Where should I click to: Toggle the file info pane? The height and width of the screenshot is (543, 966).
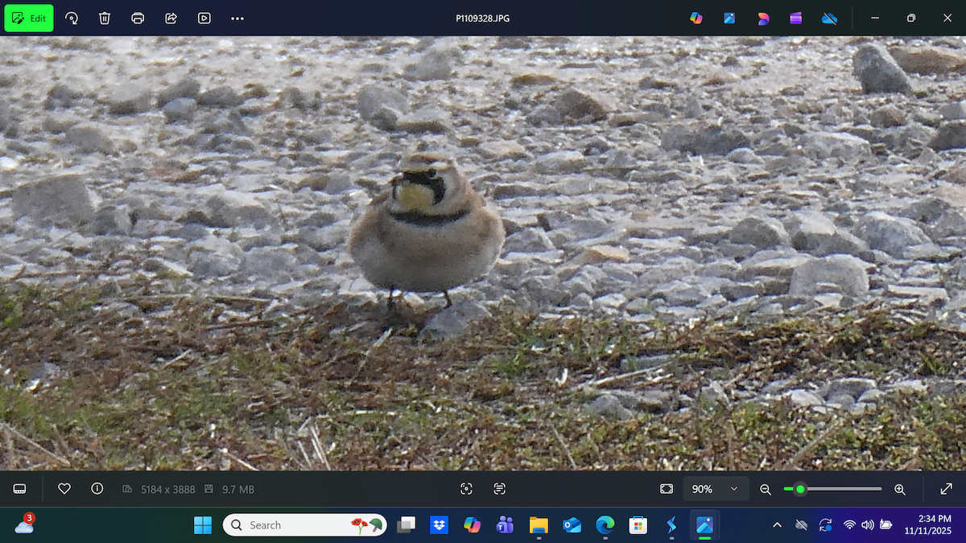pyautogui.click(x=97, y=489)
